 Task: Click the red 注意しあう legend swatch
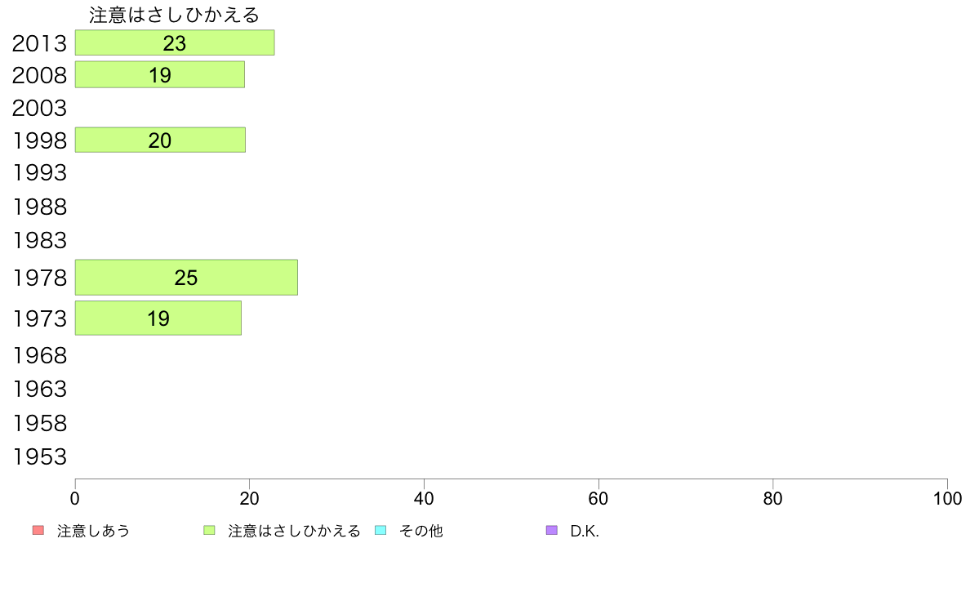[x=38, y=531]
